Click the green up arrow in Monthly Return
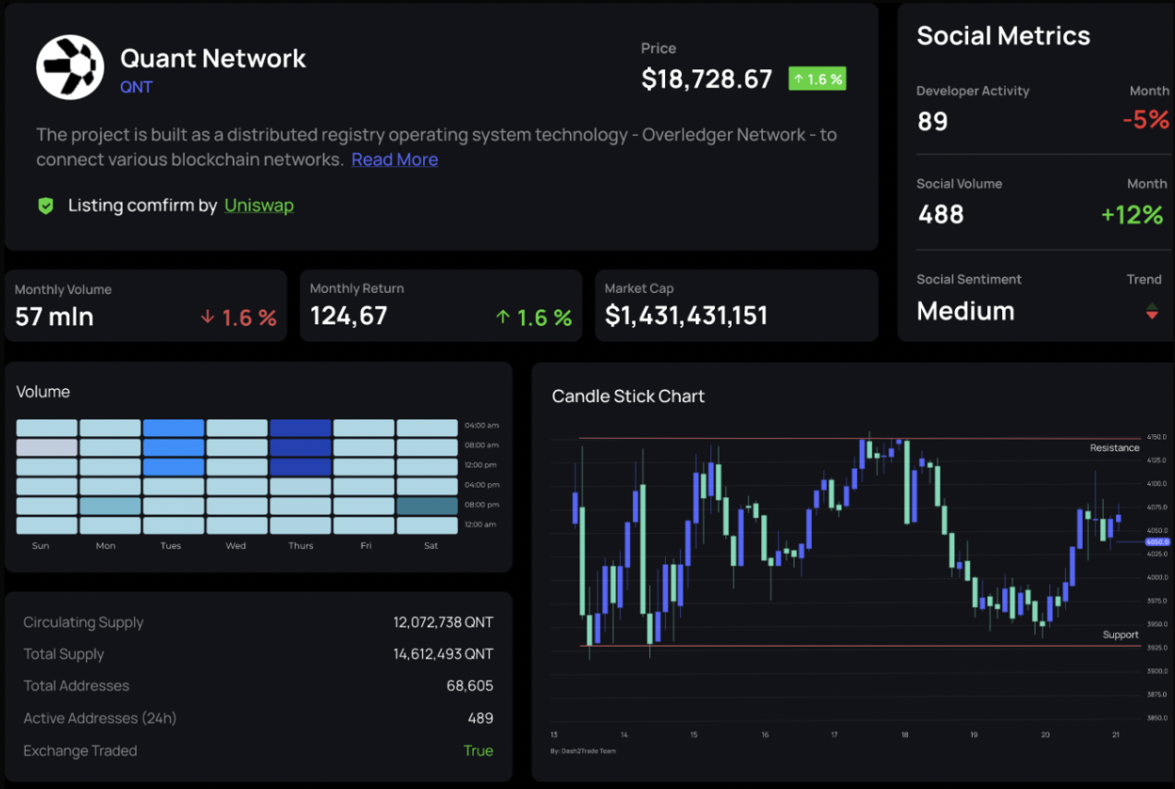1175x789 pixels. [x=503, y=318]
